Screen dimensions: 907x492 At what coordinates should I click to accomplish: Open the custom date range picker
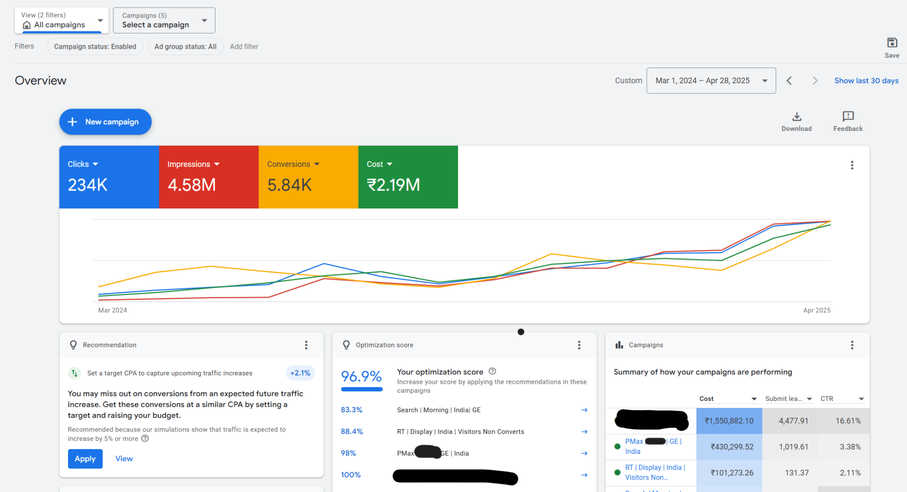710,81
